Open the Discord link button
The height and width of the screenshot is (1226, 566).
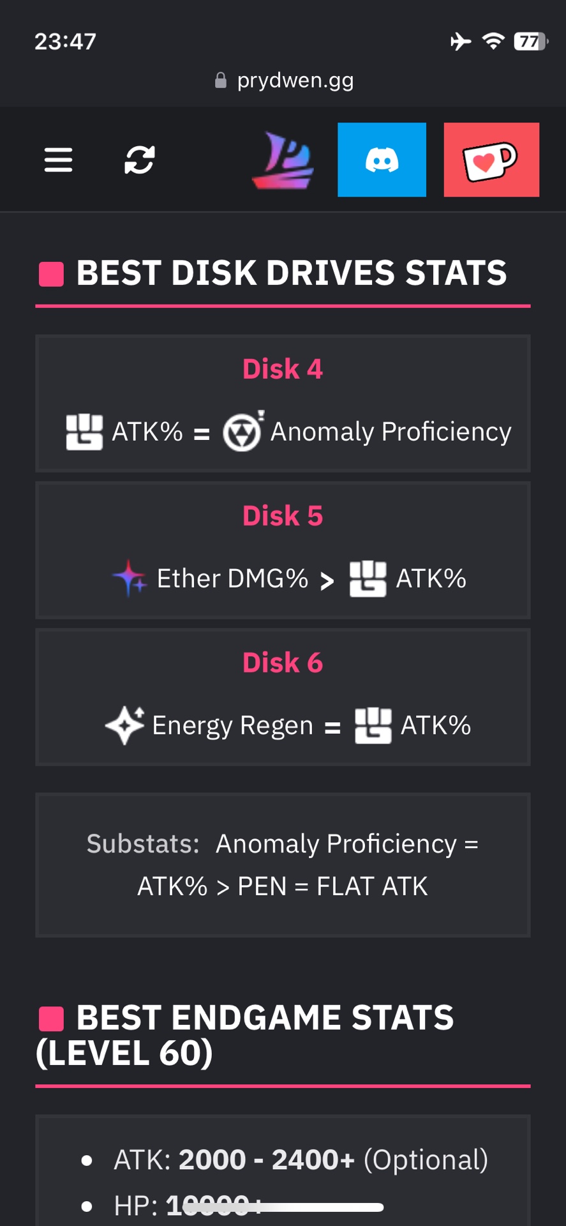(x=382, y=160)
